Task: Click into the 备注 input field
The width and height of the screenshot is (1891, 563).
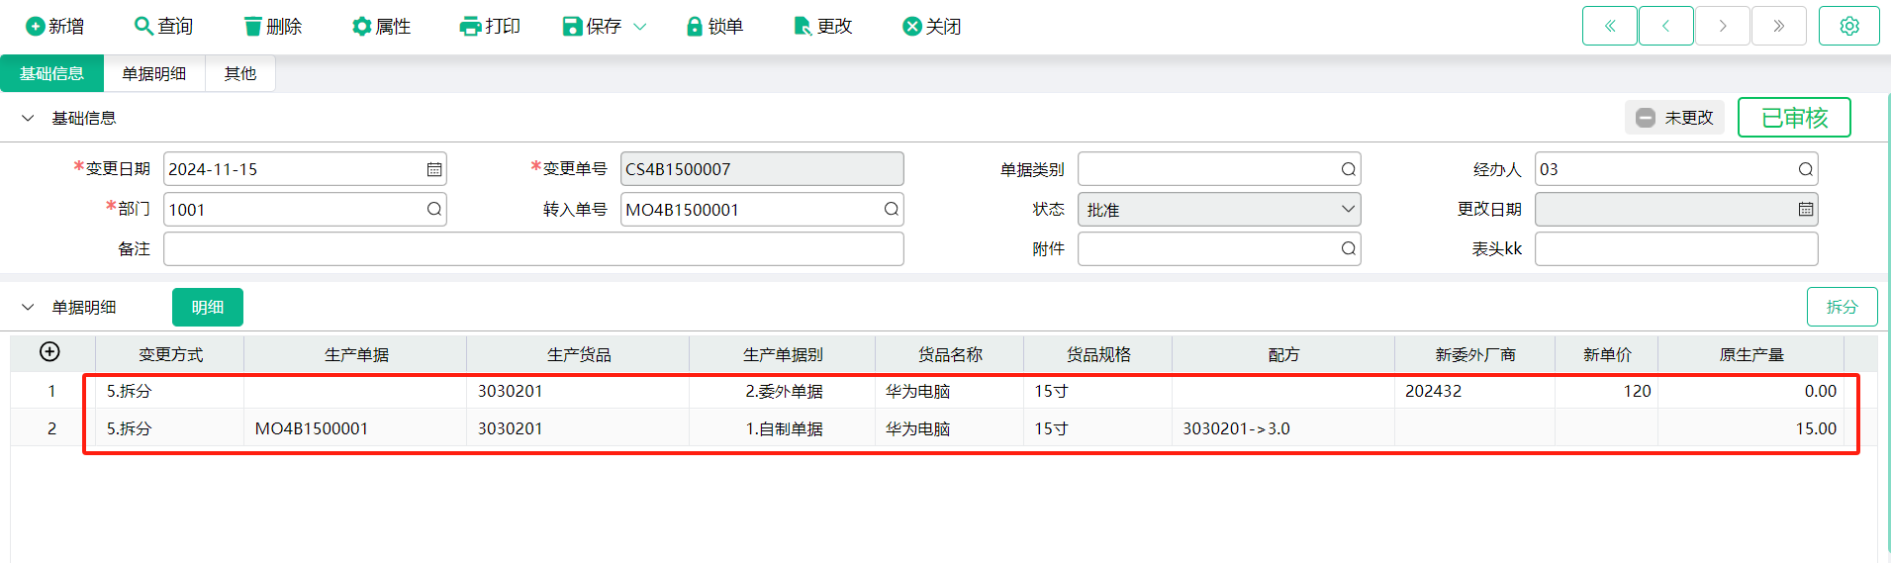Action: point(533,249)
